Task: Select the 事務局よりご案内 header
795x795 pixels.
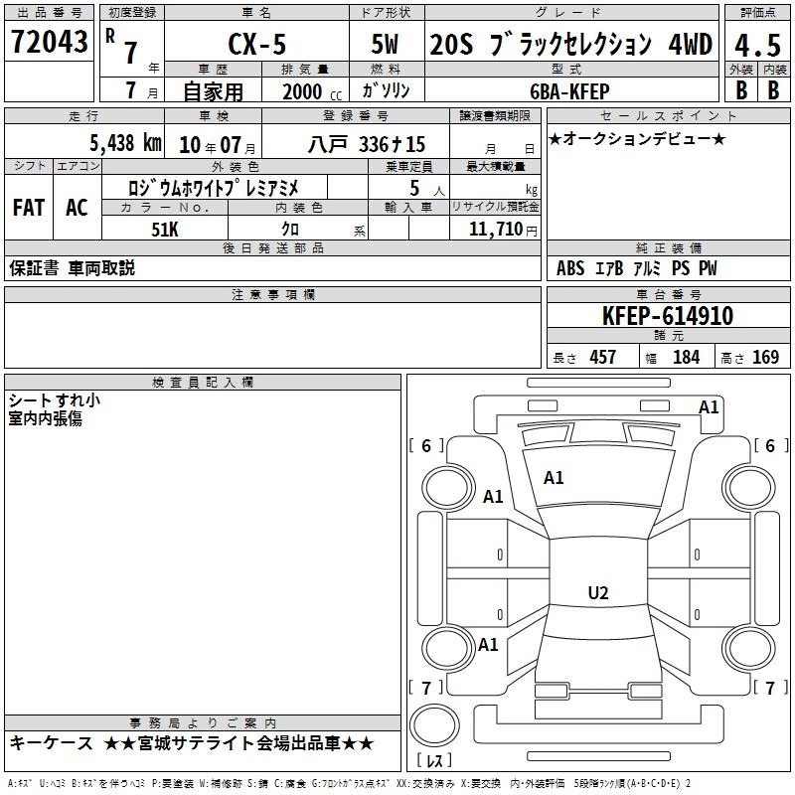Action: click(x=203, y=723)
